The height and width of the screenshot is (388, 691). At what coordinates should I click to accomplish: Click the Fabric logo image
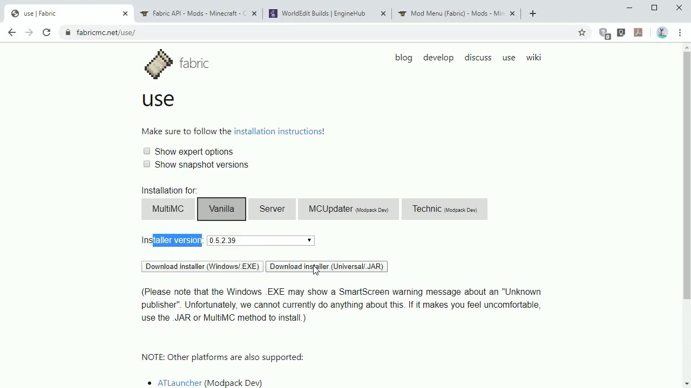pyautogui.click(x=158, y=64)
